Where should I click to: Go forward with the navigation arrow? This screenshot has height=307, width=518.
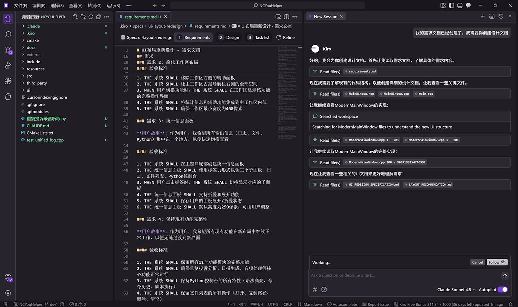pos(163,5)
